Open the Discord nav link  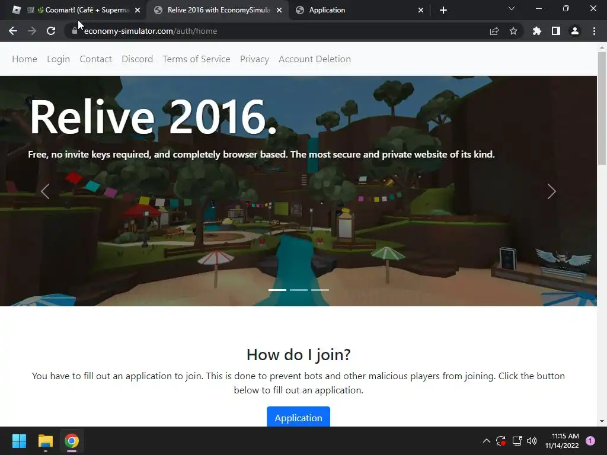(x=138, y=59)
